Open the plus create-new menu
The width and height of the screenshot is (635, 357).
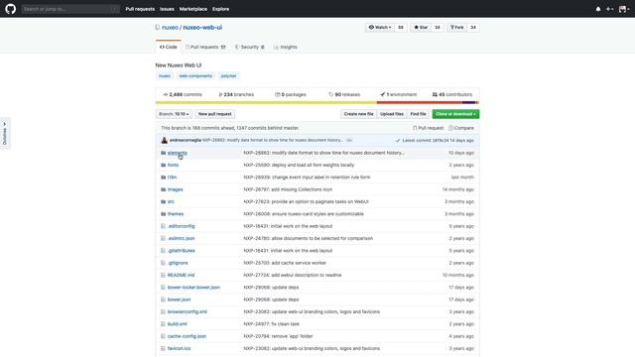609,9
